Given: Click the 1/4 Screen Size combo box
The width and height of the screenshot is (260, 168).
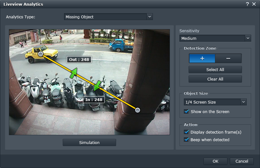Looking at the screenshot, I should (215, 102).
